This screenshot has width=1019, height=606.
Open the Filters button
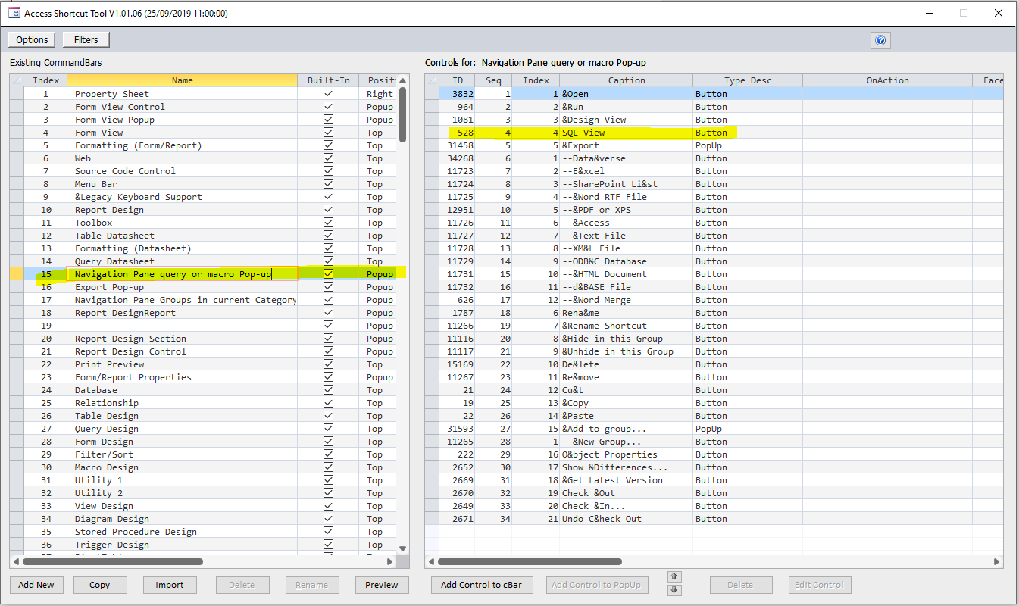(x=86, y=39)
